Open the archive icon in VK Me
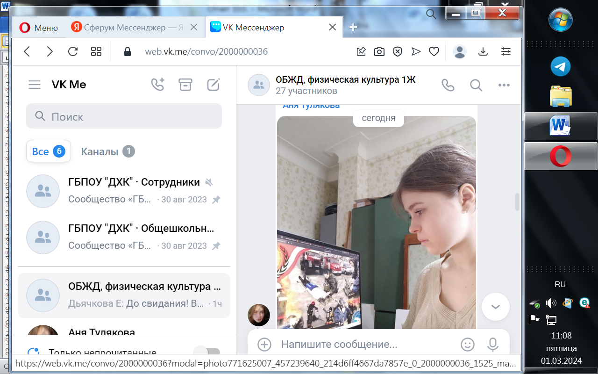This screenshot has width=598, height=374. pos(185,85)
